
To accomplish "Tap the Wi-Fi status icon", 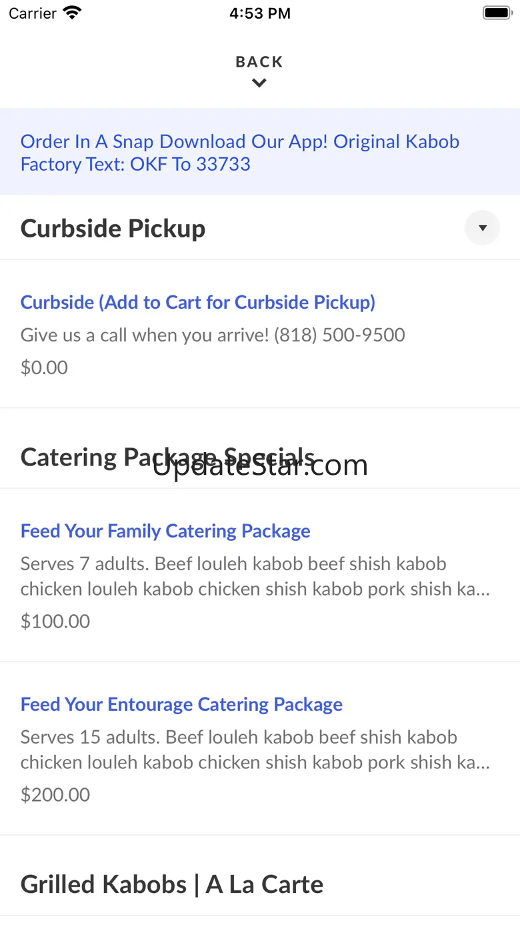I will pyautogui.click(x=71, y=13).
